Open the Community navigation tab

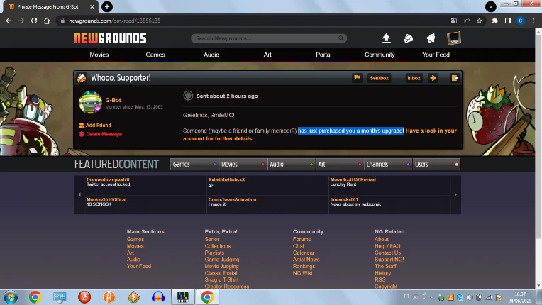tap(380, 55)
